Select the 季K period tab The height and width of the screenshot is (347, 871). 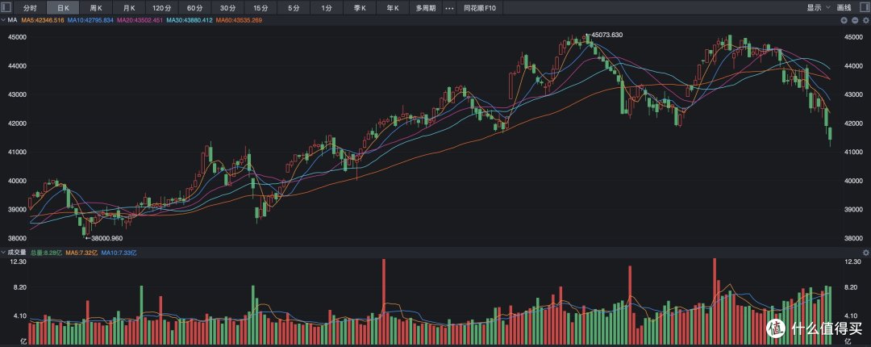tap(360, 8)
